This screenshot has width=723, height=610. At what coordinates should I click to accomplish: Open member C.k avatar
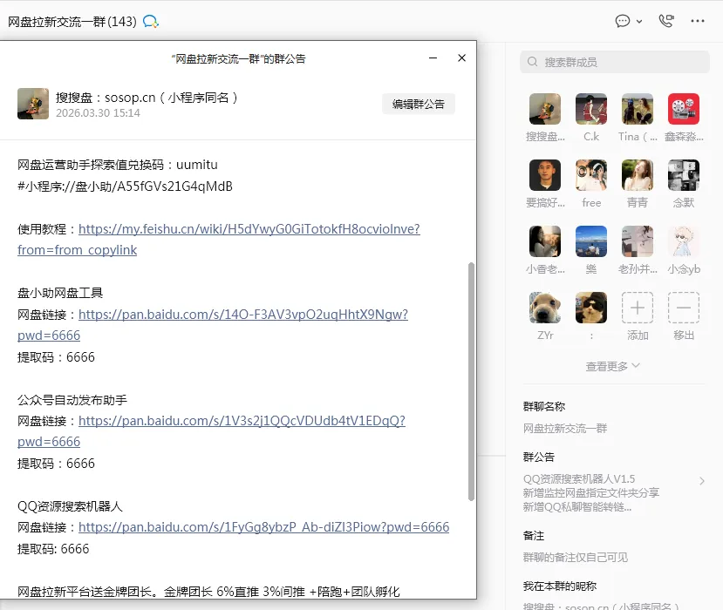[591, 109]
